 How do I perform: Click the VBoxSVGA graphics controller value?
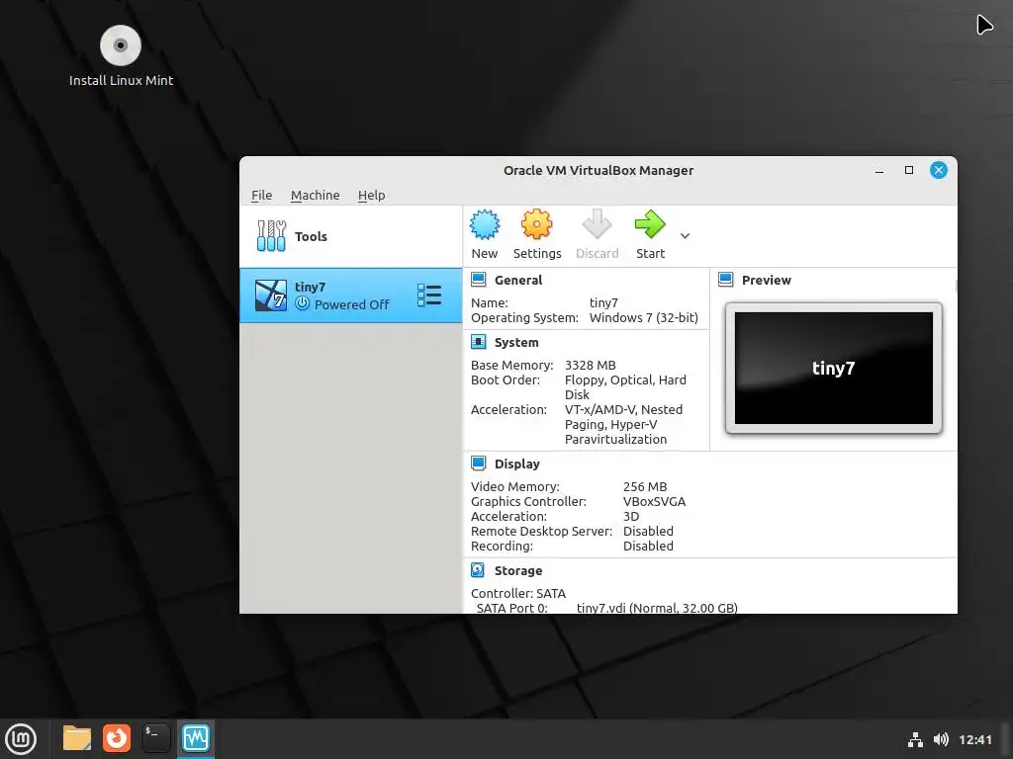(x=654, y=501)
